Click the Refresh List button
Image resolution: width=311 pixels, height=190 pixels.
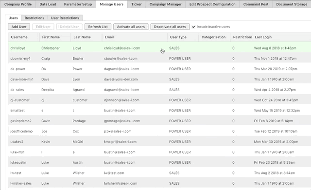[98, 27]
